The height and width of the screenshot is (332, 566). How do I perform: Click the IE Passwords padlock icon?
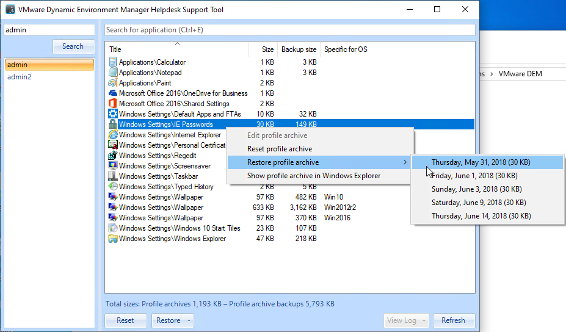(112, 125)
